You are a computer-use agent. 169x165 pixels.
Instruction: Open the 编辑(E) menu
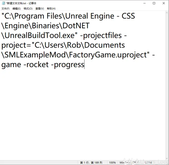point(16,9)
